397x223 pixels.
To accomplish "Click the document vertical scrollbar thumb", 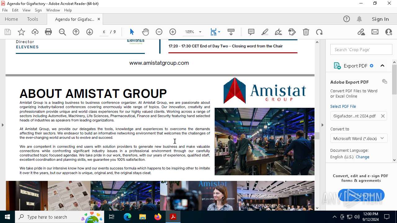I will (317, 136).
